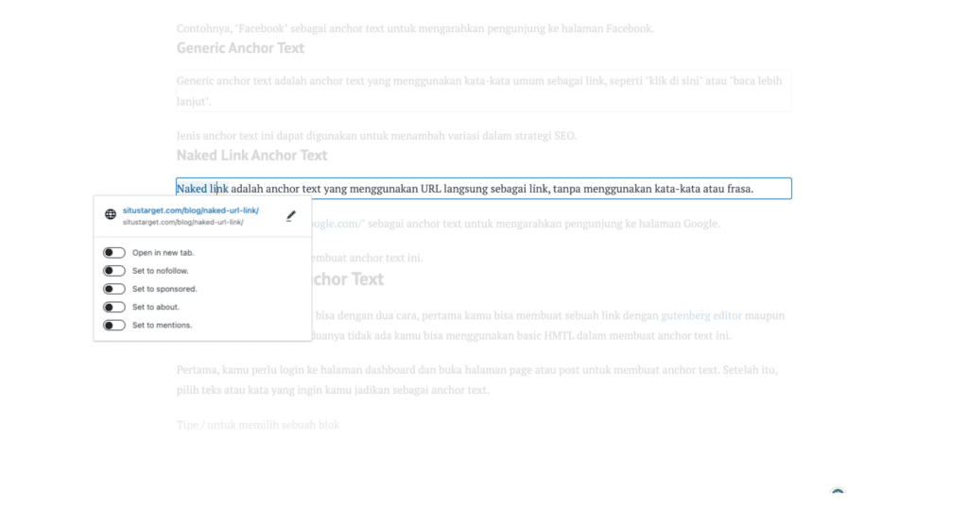Click the 'Set to sponsored.' label
Screen dimensions: 968x505
164,289
